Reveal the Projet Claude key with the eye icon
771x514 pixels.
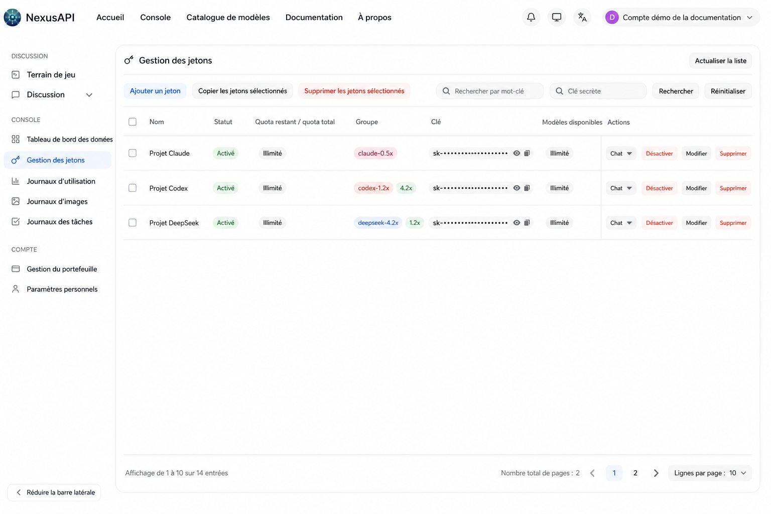pyautogui.click(x=517, y=153)
